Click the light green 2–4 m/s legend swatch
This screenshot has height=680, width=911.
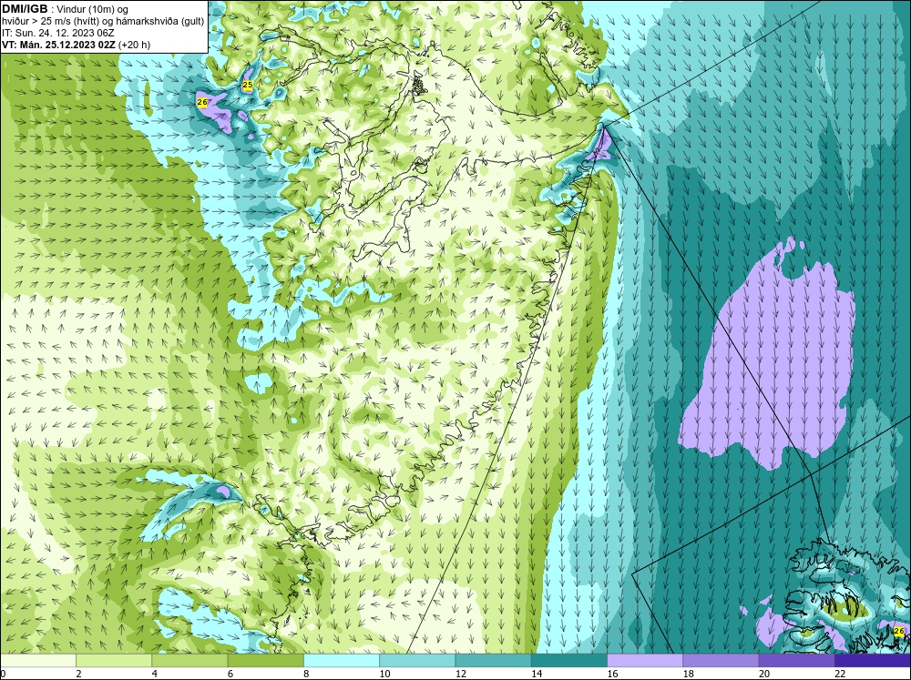coord(114,660)
